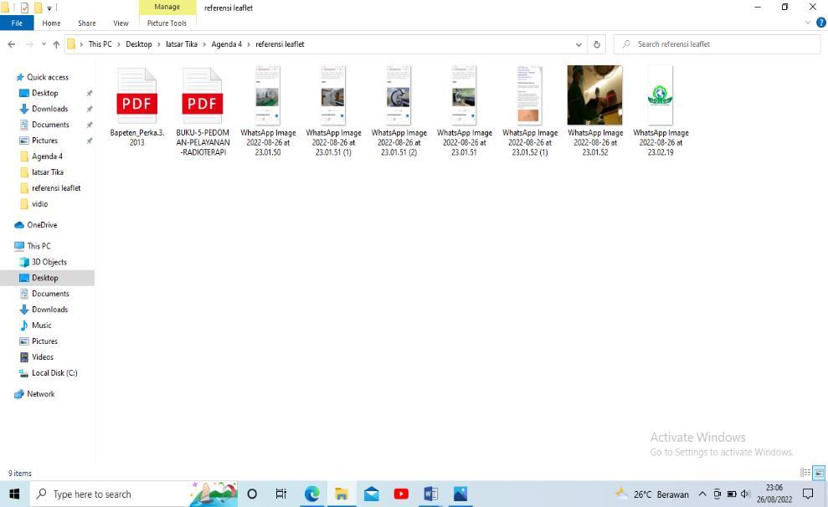Image resolution: width=828 pixels, height=507 pixels.
Task: Go up one folder level
Action: (56, 44)
